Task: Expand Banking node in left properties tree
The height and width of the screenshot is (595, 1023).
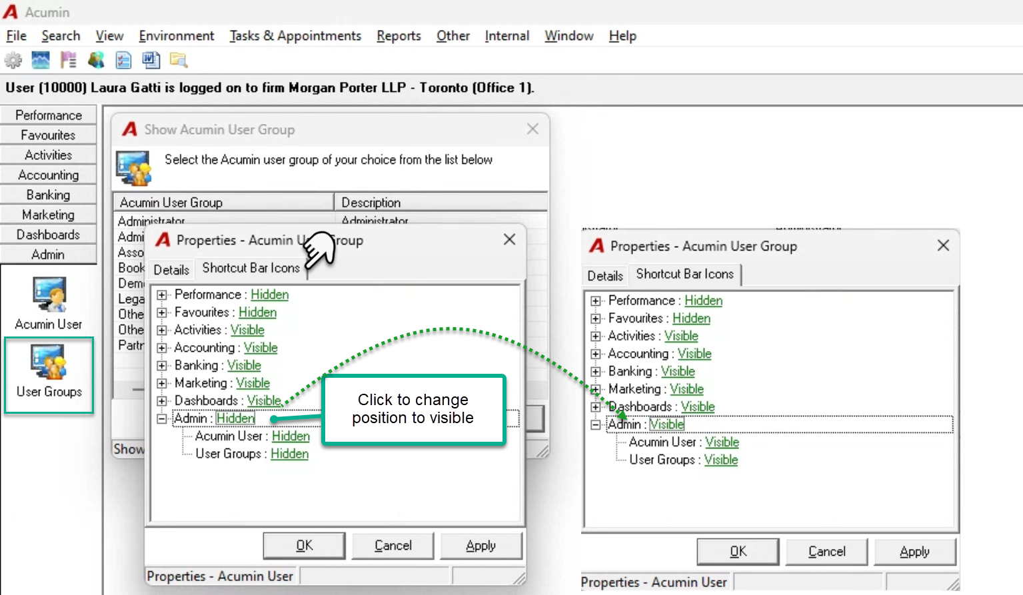Action: 162,365
